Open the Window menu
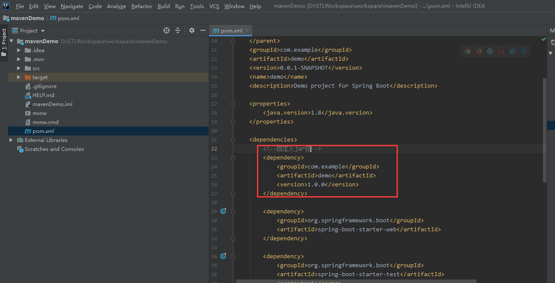 234,6
